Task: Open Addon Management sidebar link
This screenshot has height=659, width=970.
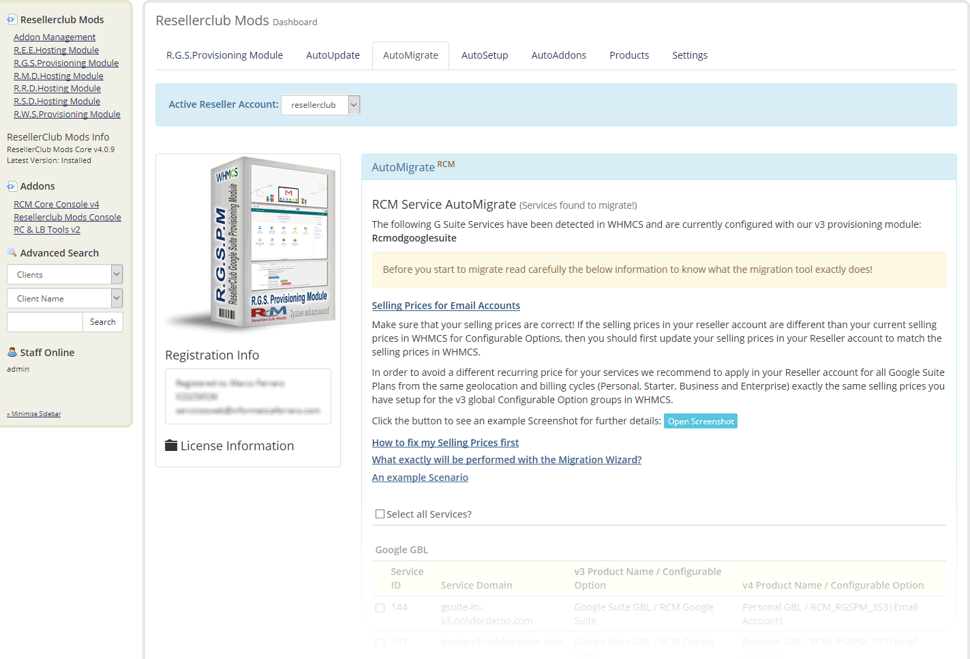Action: point(55,38)
